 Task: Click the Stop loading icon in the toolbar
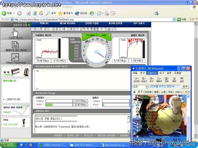coord(29,13)
